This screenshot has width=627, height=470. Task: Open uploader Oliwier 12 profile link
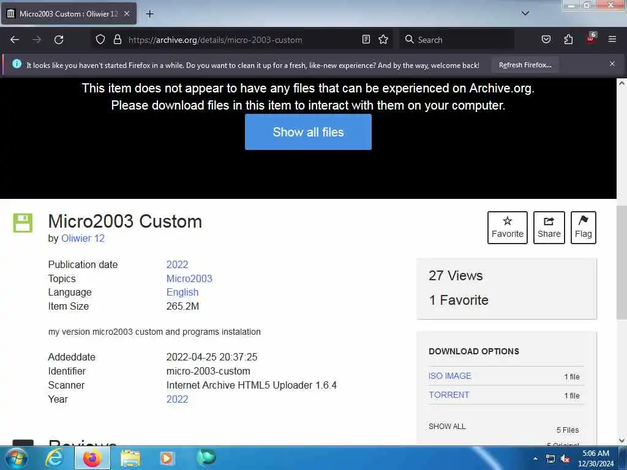coord(83,238)
